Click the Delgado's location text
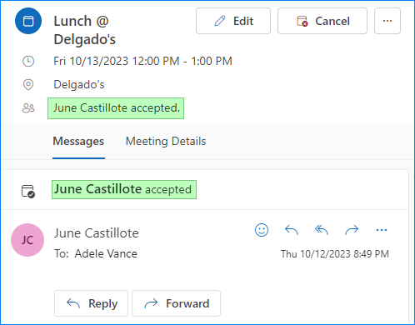Viewport: 415px width, 325px height. click(79, 84)
